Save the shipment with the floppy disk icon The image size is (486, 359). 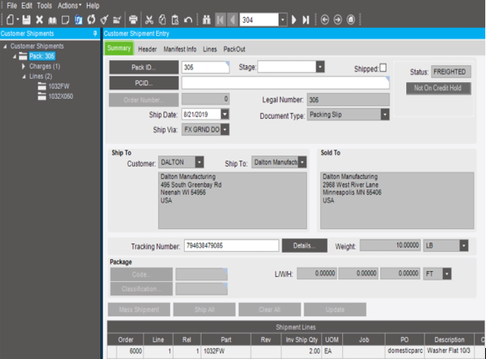pyautogui.click(x=26, y=20)
